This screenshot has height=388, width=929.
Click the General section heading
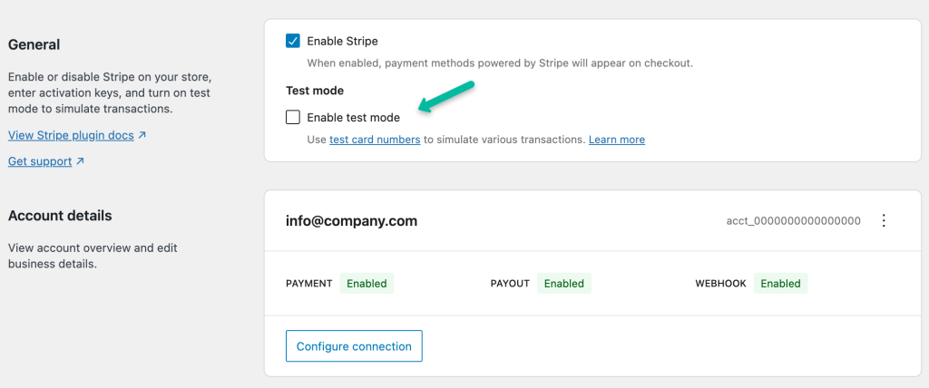click(x=34, y=44)
